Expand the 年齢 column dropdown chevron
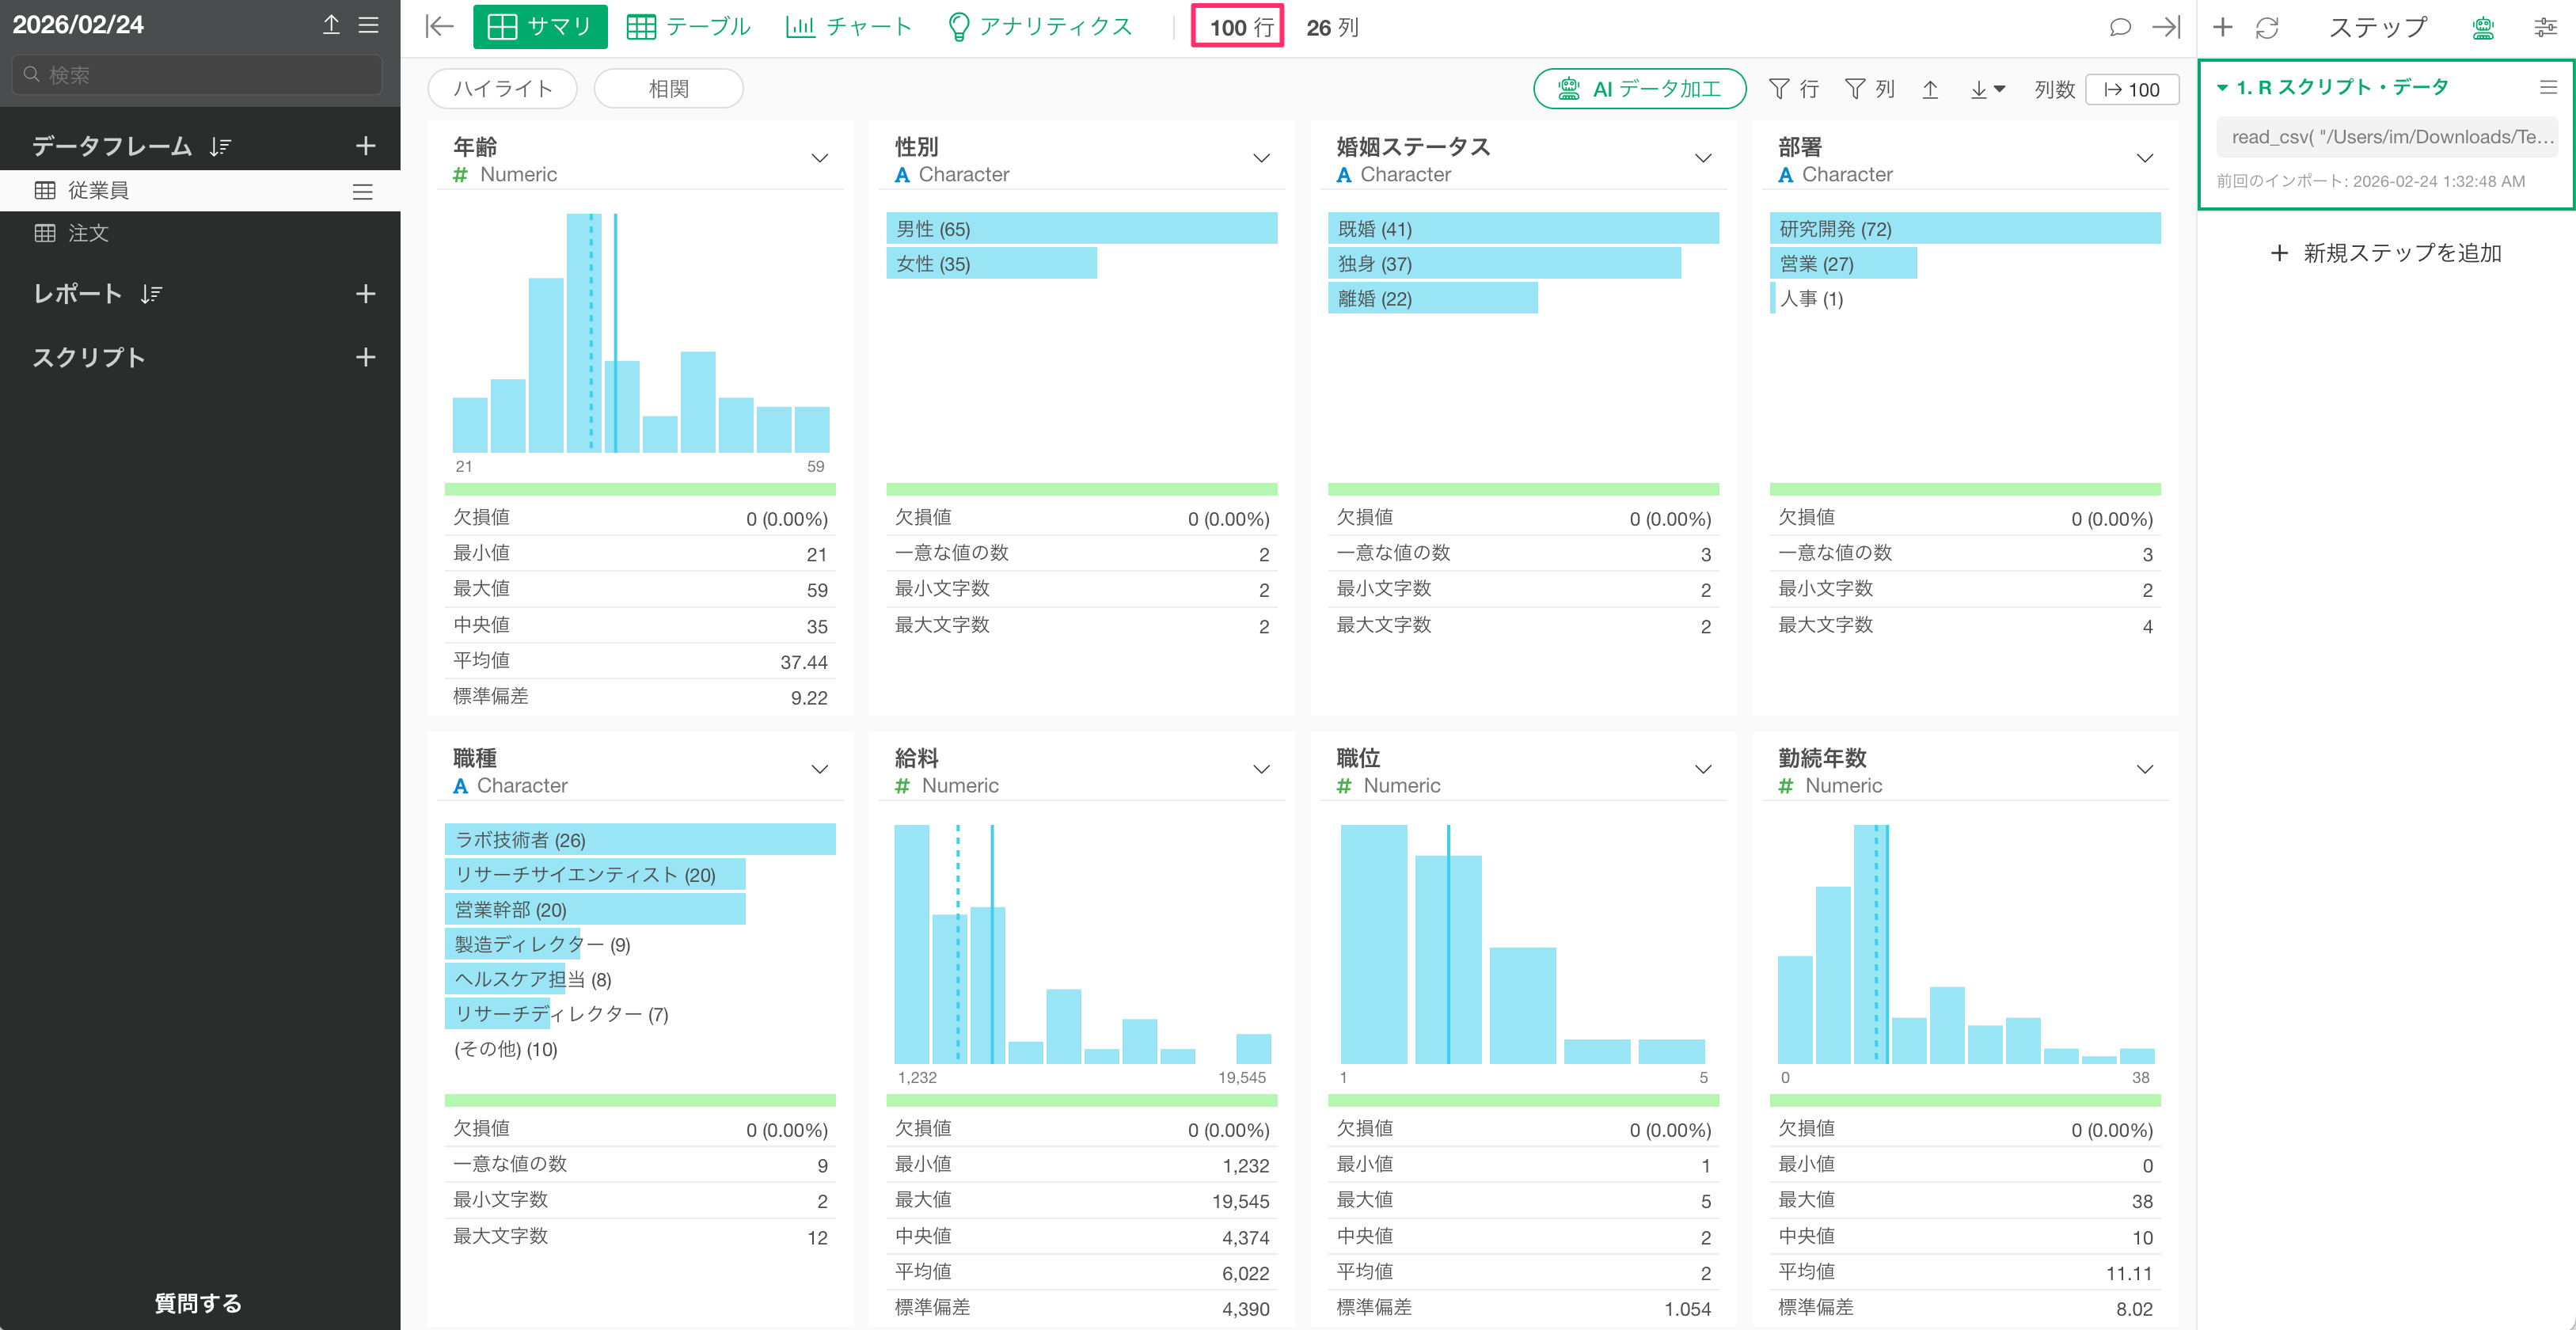This screenshot has width=2576, height=1330. click(819, 159)
